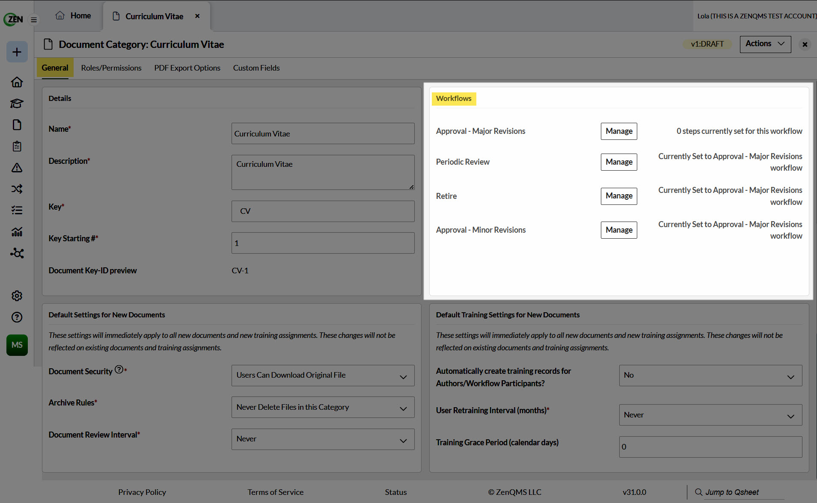Open the Home sidebar icon

[17, 82]
